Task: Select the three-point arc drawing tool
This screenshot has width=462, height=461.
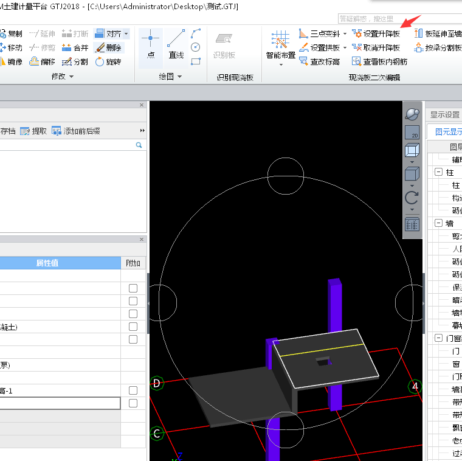Action: 196,33
